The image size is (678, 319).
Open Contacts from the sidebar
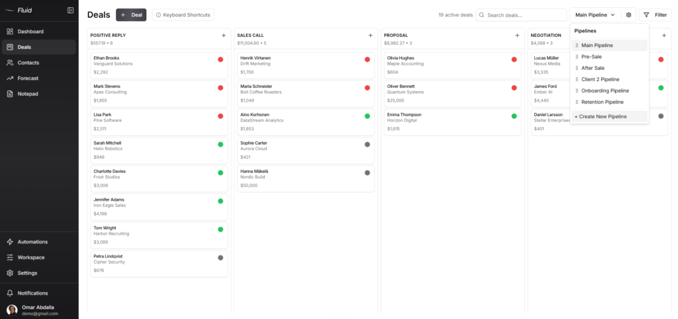pyautogui.click(x=39, y=63)
